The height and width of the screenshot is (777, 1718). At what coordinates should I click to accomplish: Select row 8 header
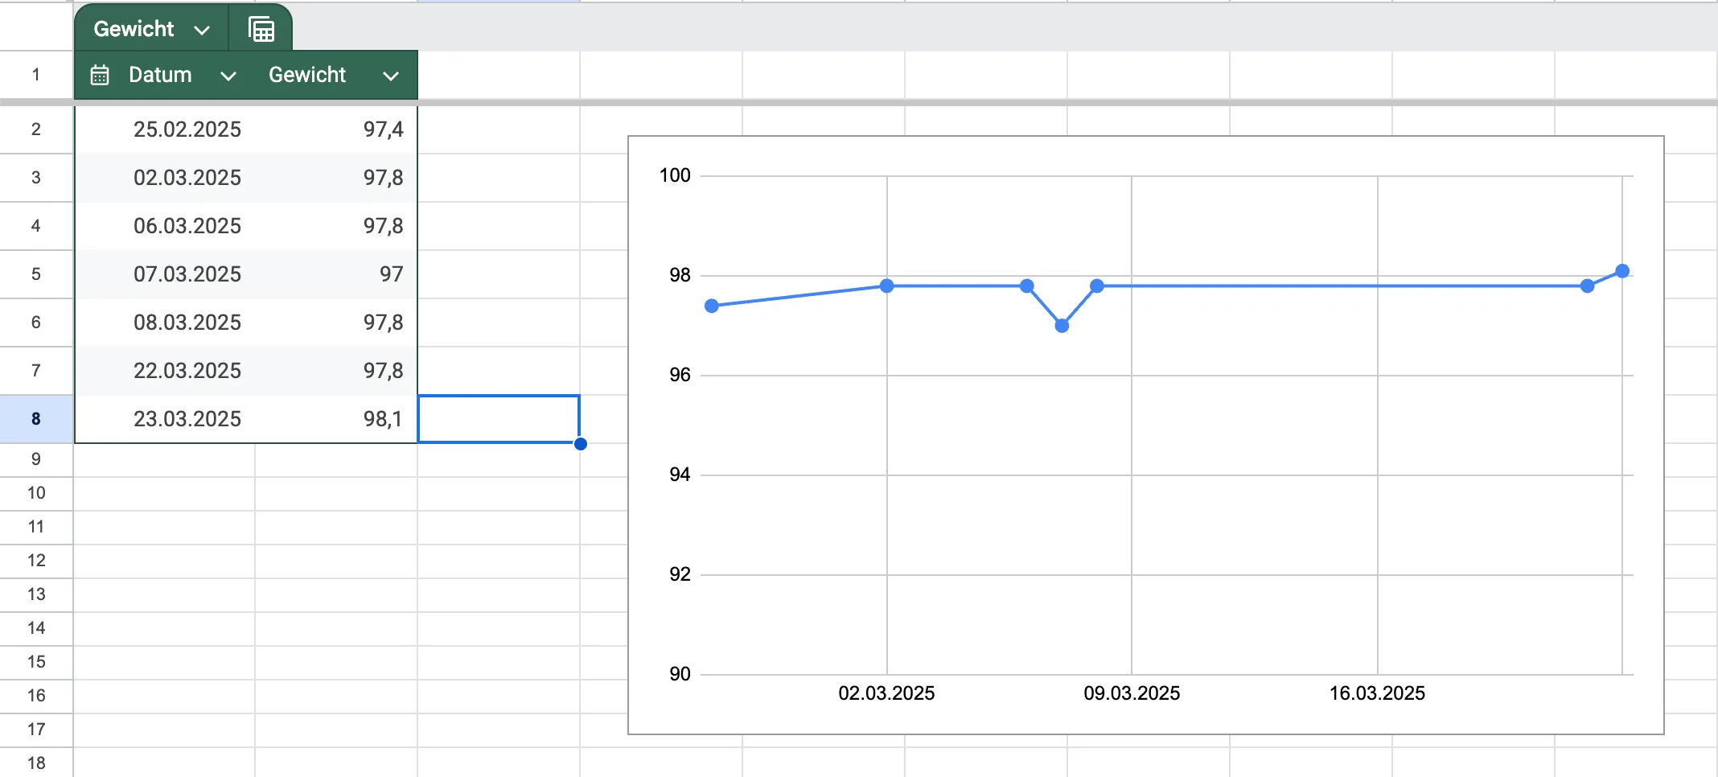[36, 419]
